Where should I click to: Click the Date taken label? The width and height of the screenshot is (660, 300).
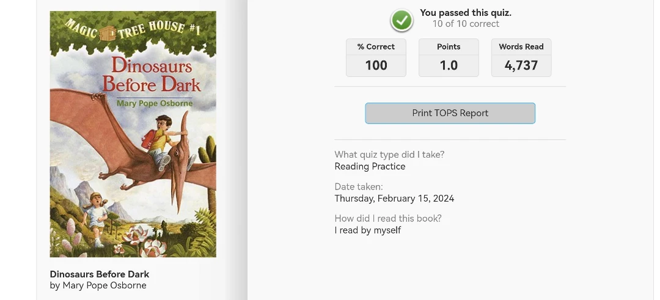pyautogui.click(x=359, y=186)
